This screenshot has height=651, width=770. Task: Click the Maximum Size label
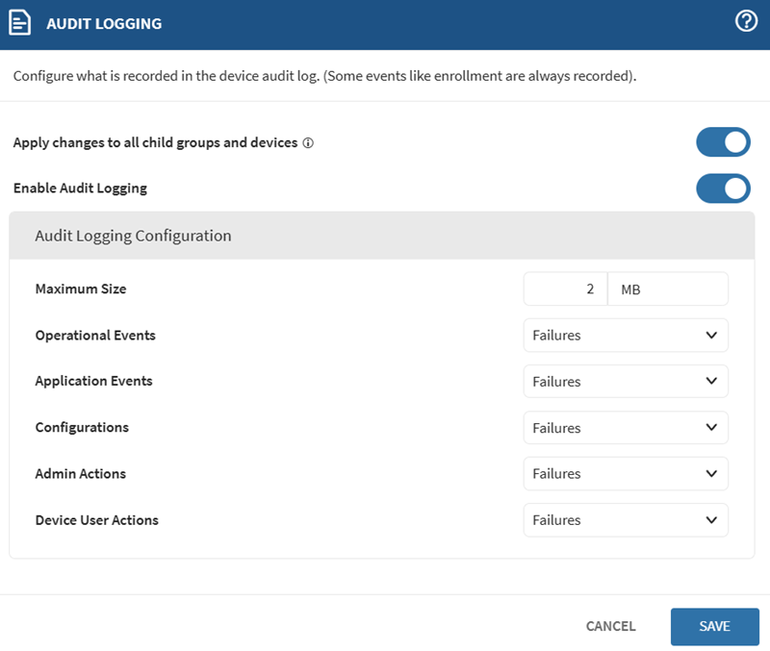(x=81, y=288)
